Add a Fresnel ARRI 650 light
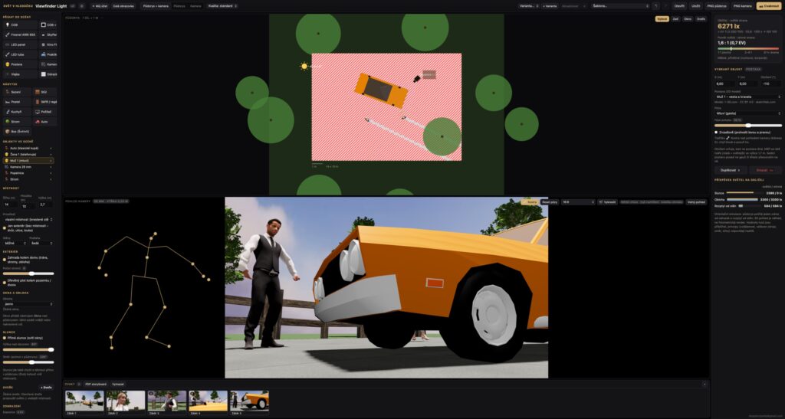This screenshot has height=419, width=785. [x=21, y=34]
